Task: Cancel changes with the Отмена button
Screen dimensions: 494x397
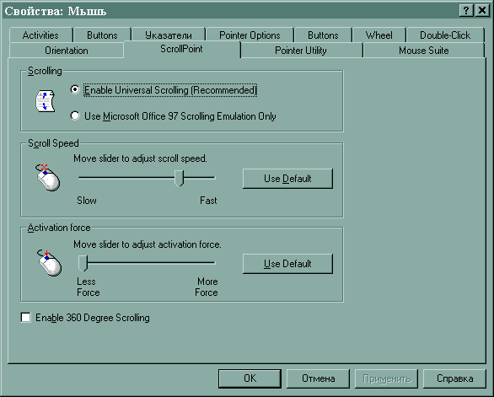Action: tap(318, 378)
